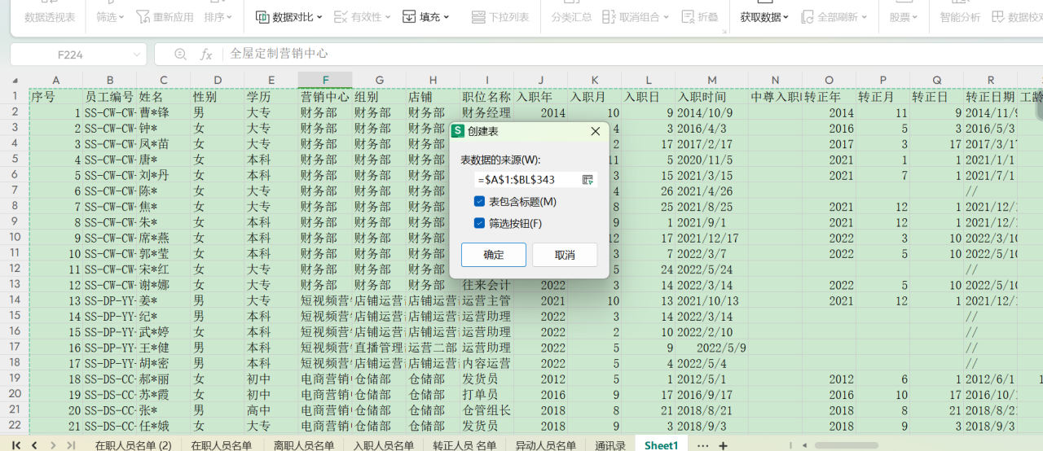Click header cell 员工编号
Image resolution: width=1043 pixels, height=451 pixels.
tap(109, 97)
